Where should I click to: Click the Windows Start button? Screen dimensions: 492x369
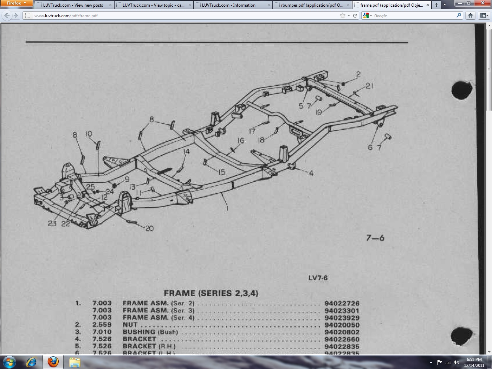pyautogui.click(x=9, y=362)
